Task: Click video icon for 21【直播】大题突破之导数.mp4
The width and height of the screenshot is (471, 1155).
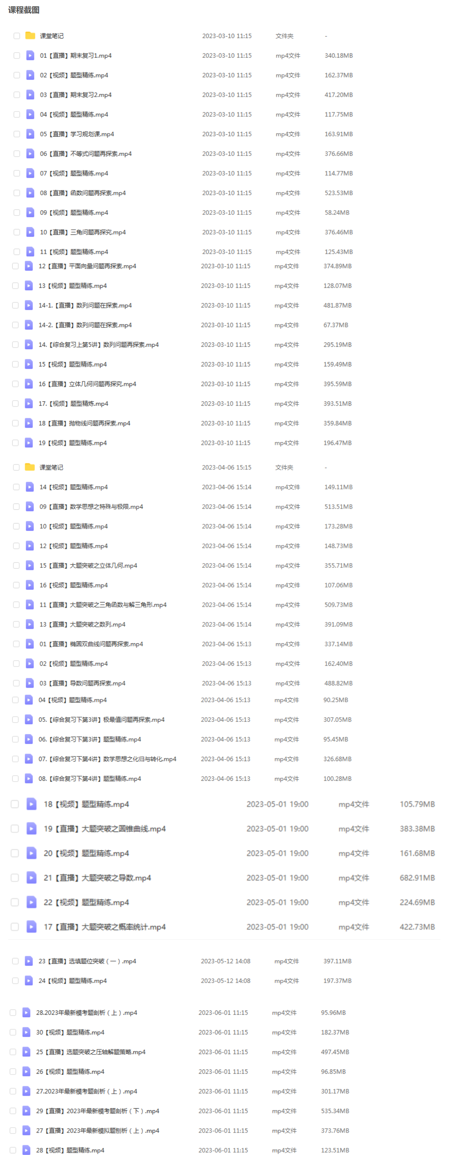Action: 31,877
